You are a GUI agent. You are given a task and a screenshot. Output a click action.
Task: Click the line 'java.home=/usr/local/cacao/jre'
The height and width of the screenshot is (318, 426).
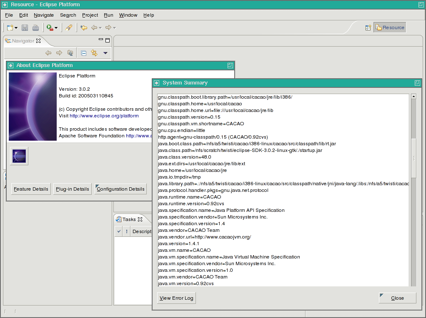192,170
